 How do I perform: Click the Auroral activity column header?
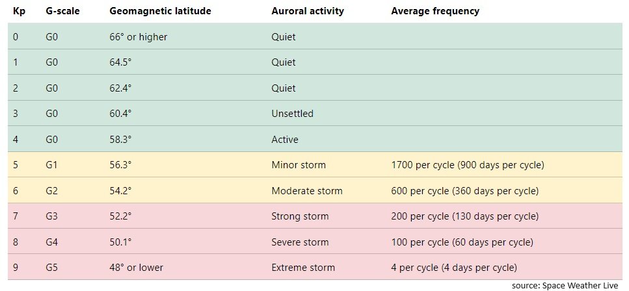tap(308, 11)
